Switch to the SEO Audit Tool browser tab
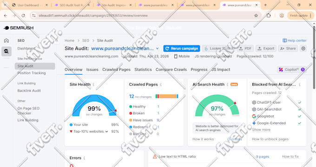The image size is (316, 167). (x=72, y=5)
